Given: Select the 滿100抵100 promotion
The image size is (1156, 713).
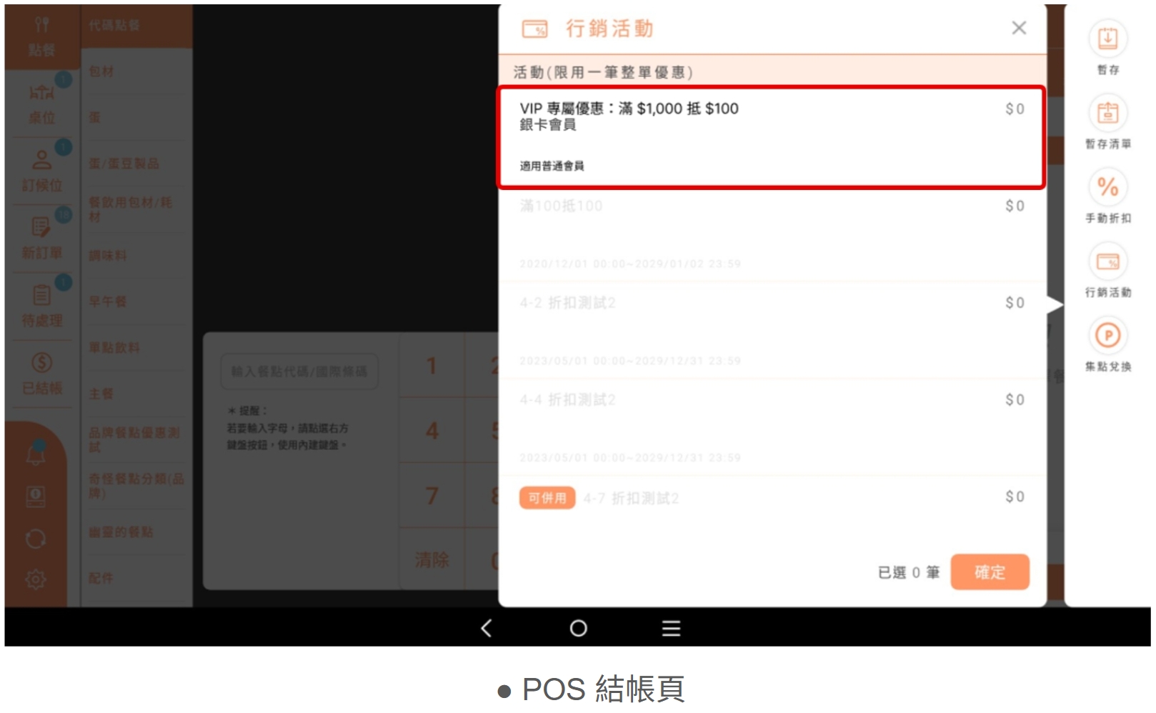Looking at the screenshot, I should [771, 234].
